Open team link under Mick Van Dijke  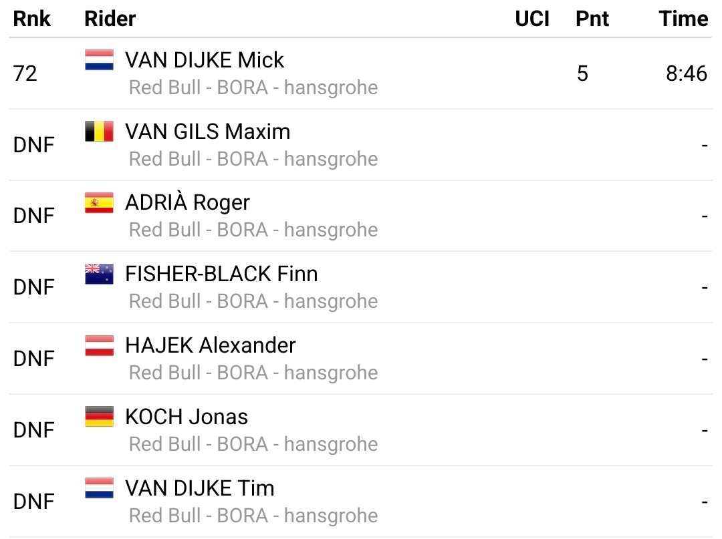coord(253,87)
